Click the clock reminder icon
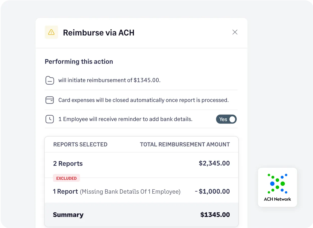 click(x=50, y=119)
